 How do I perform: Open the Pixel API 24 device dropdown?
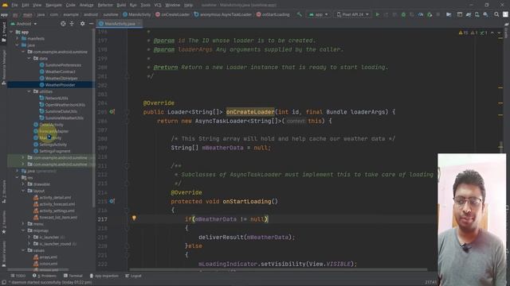click(352, 14)
